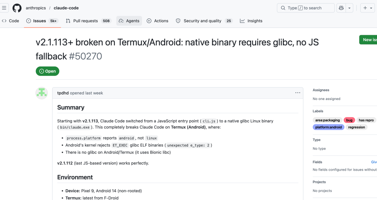Image resolution: width=377 pixels, height=200 pixels.
Task: Open the Actions tab
Action: tap(157, 21)
